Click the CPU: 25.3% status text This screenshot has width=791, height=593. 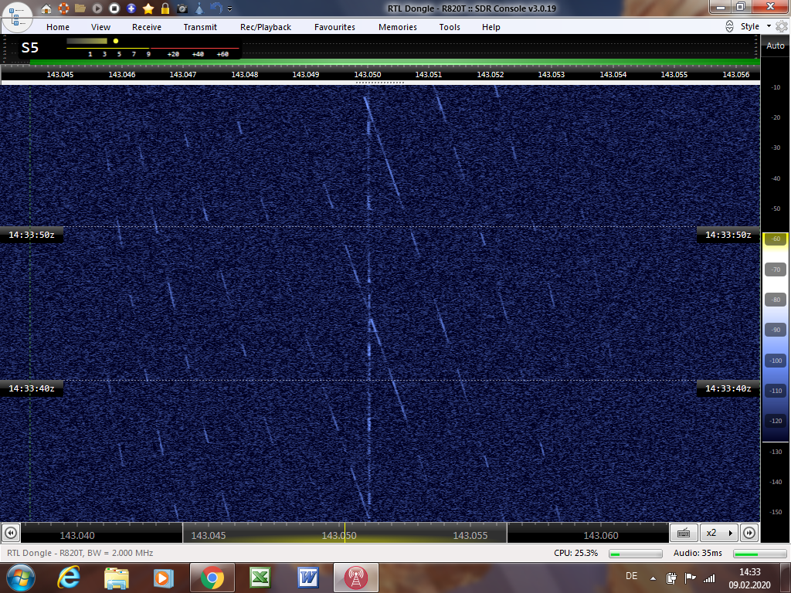click(575, 553)
